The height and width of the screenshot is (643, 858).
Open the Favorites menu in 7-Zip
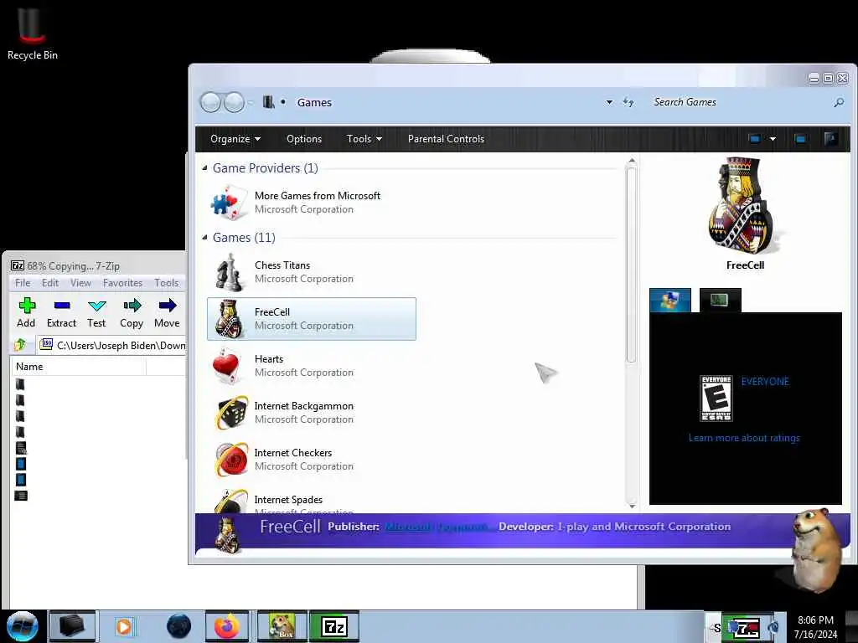coord(122,283)
